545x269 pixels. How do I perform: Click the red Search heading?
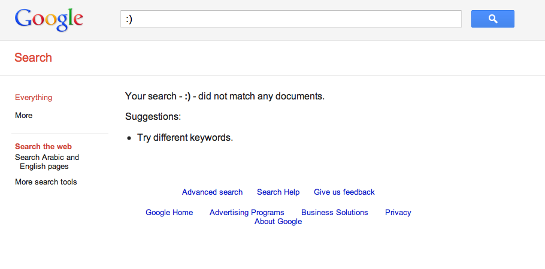(x=34, y=58)
